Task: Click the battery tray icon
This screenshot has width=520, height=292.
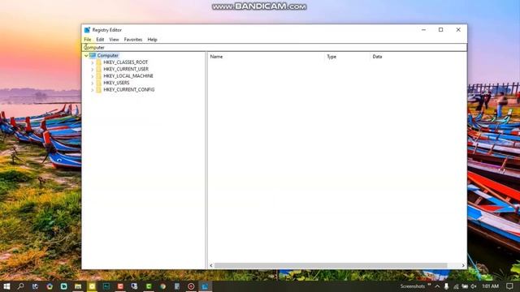Action: [x=465, y=286]
